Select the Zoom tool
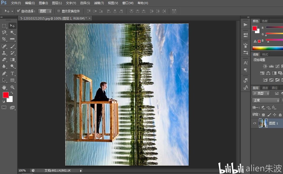This screenshot has width=283, height=174. pyautogui.click(x=12, y=87)
